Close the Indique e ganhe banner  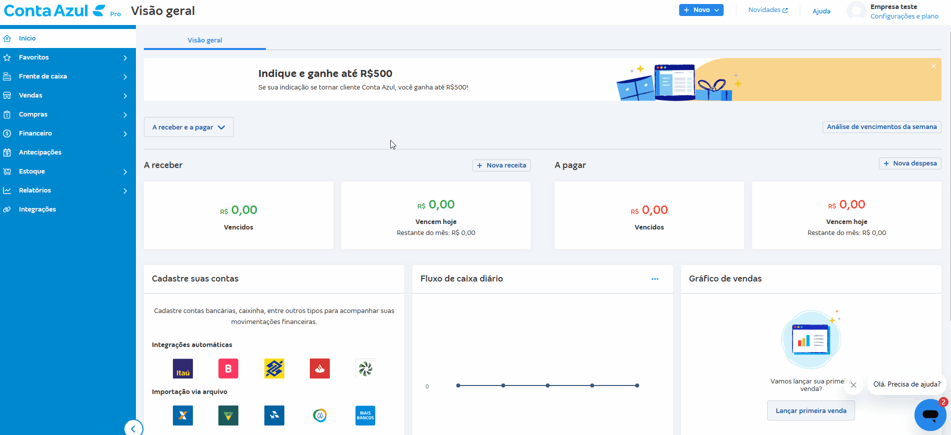click(933, 66)
